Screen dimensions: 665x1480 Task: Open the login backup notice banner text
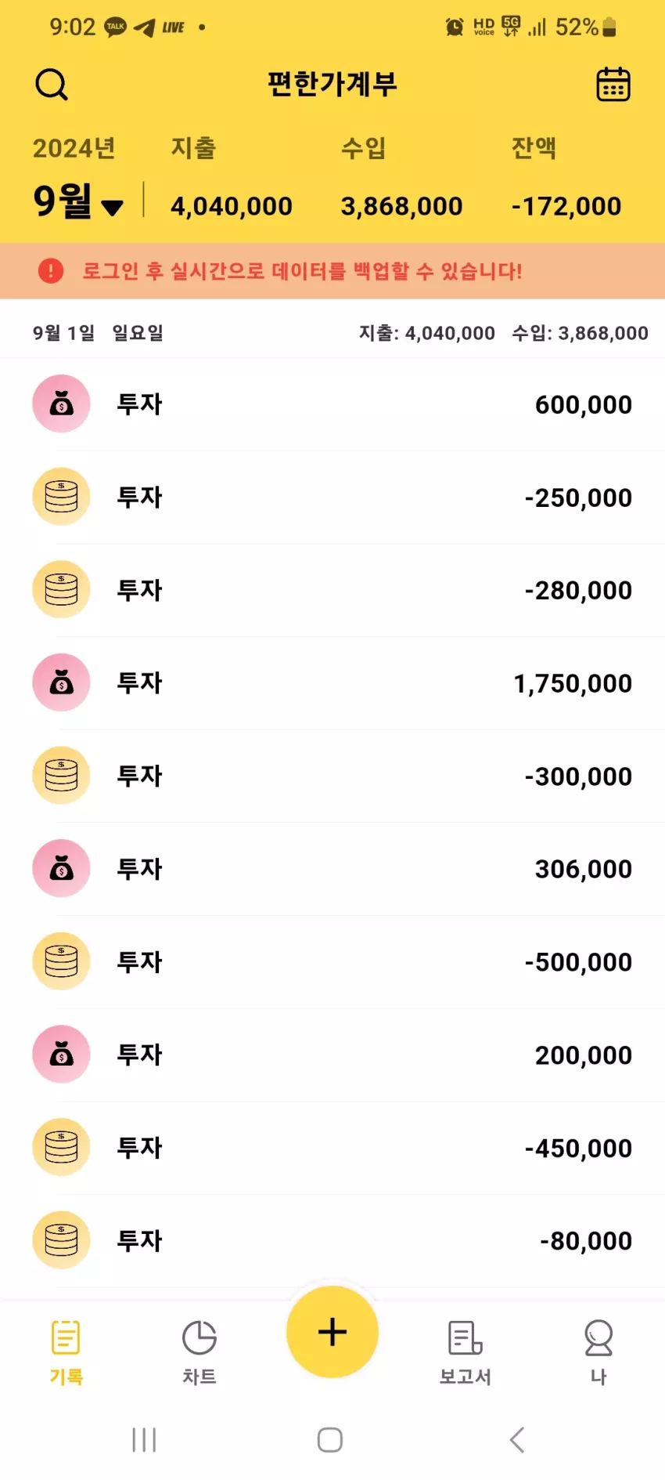[302, 271]
